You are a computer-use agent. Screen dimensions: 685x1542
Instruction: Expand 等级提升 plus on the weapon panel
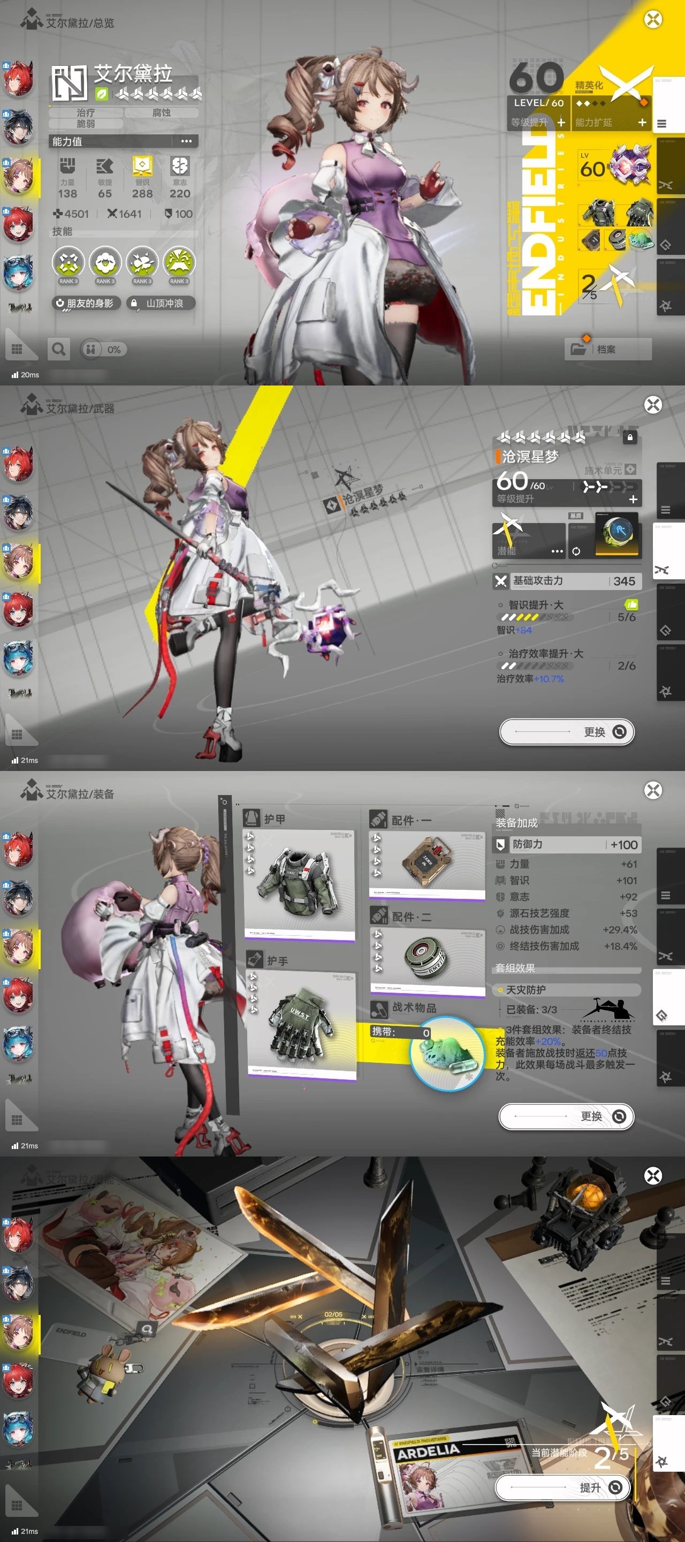point(633,499)
